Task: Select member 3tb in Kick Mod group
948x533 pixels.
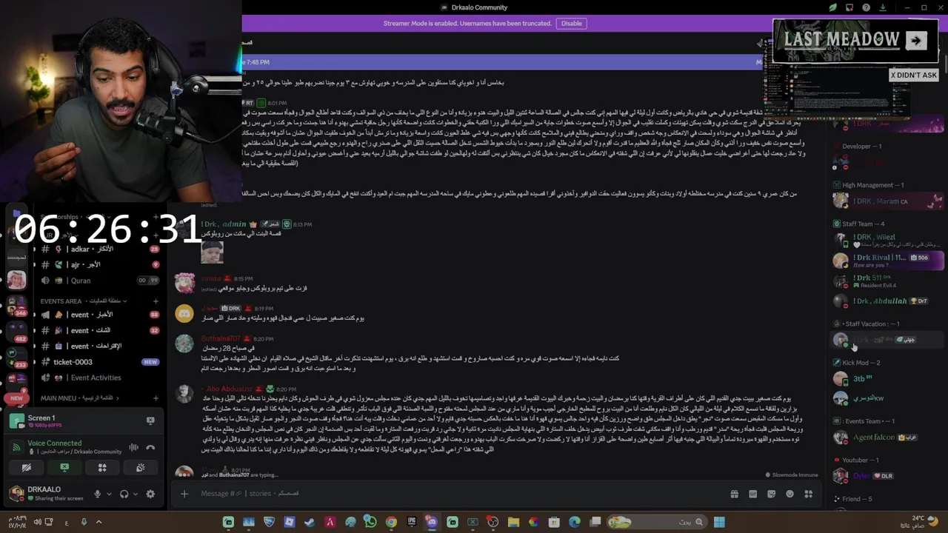Action: click(887, 378)
